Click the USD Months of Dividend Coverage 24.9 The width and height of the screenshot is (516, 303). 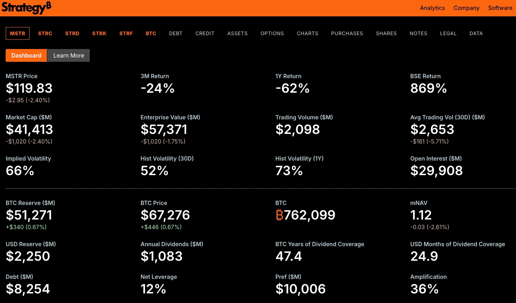(x=424, y=256)
